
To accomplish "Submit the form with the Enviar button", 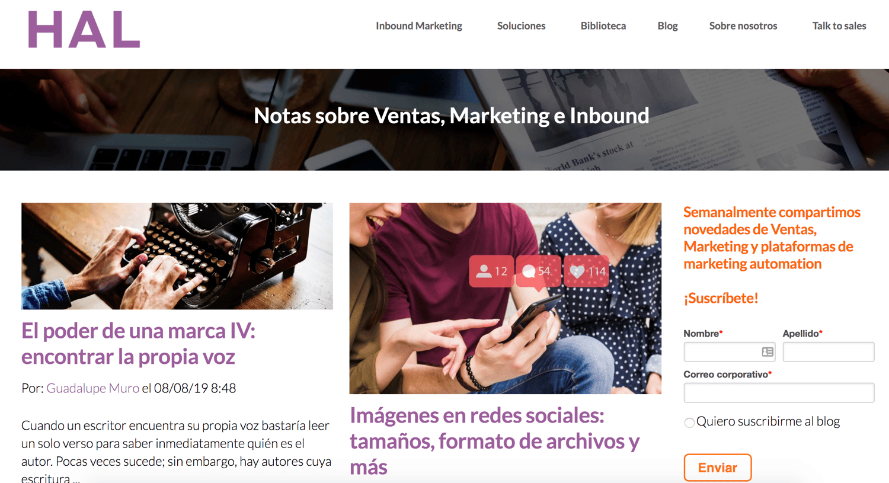I will tap(718, 468).
